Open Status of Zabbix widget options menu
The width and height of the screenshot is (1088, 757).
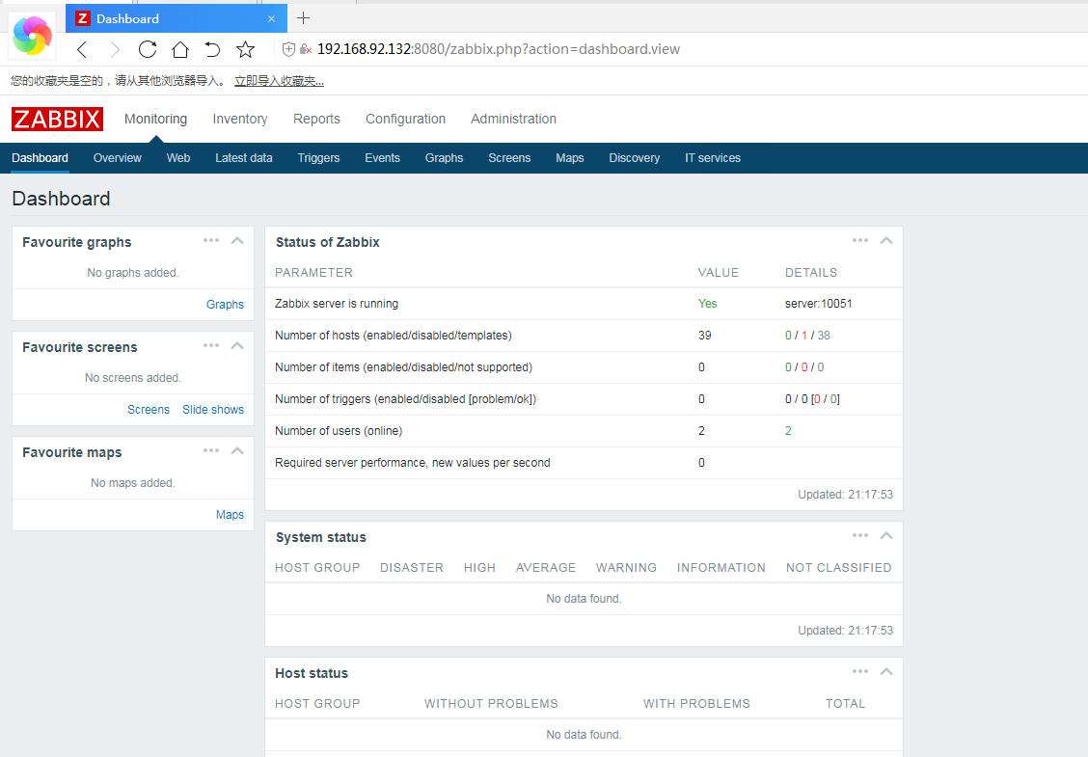coord(860,240)
